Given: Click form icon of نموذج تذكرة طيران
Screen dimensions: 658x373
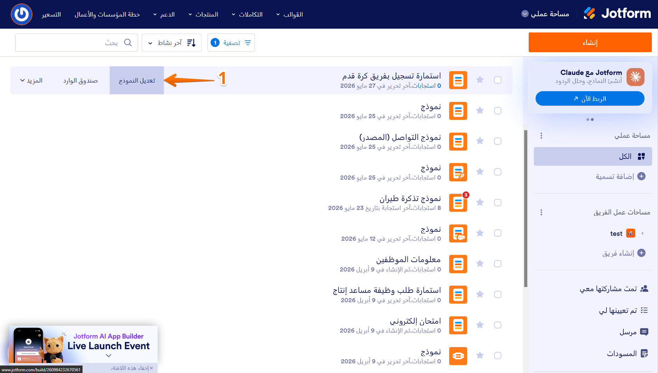Looking at the screenshot, I should coord(458,203).
